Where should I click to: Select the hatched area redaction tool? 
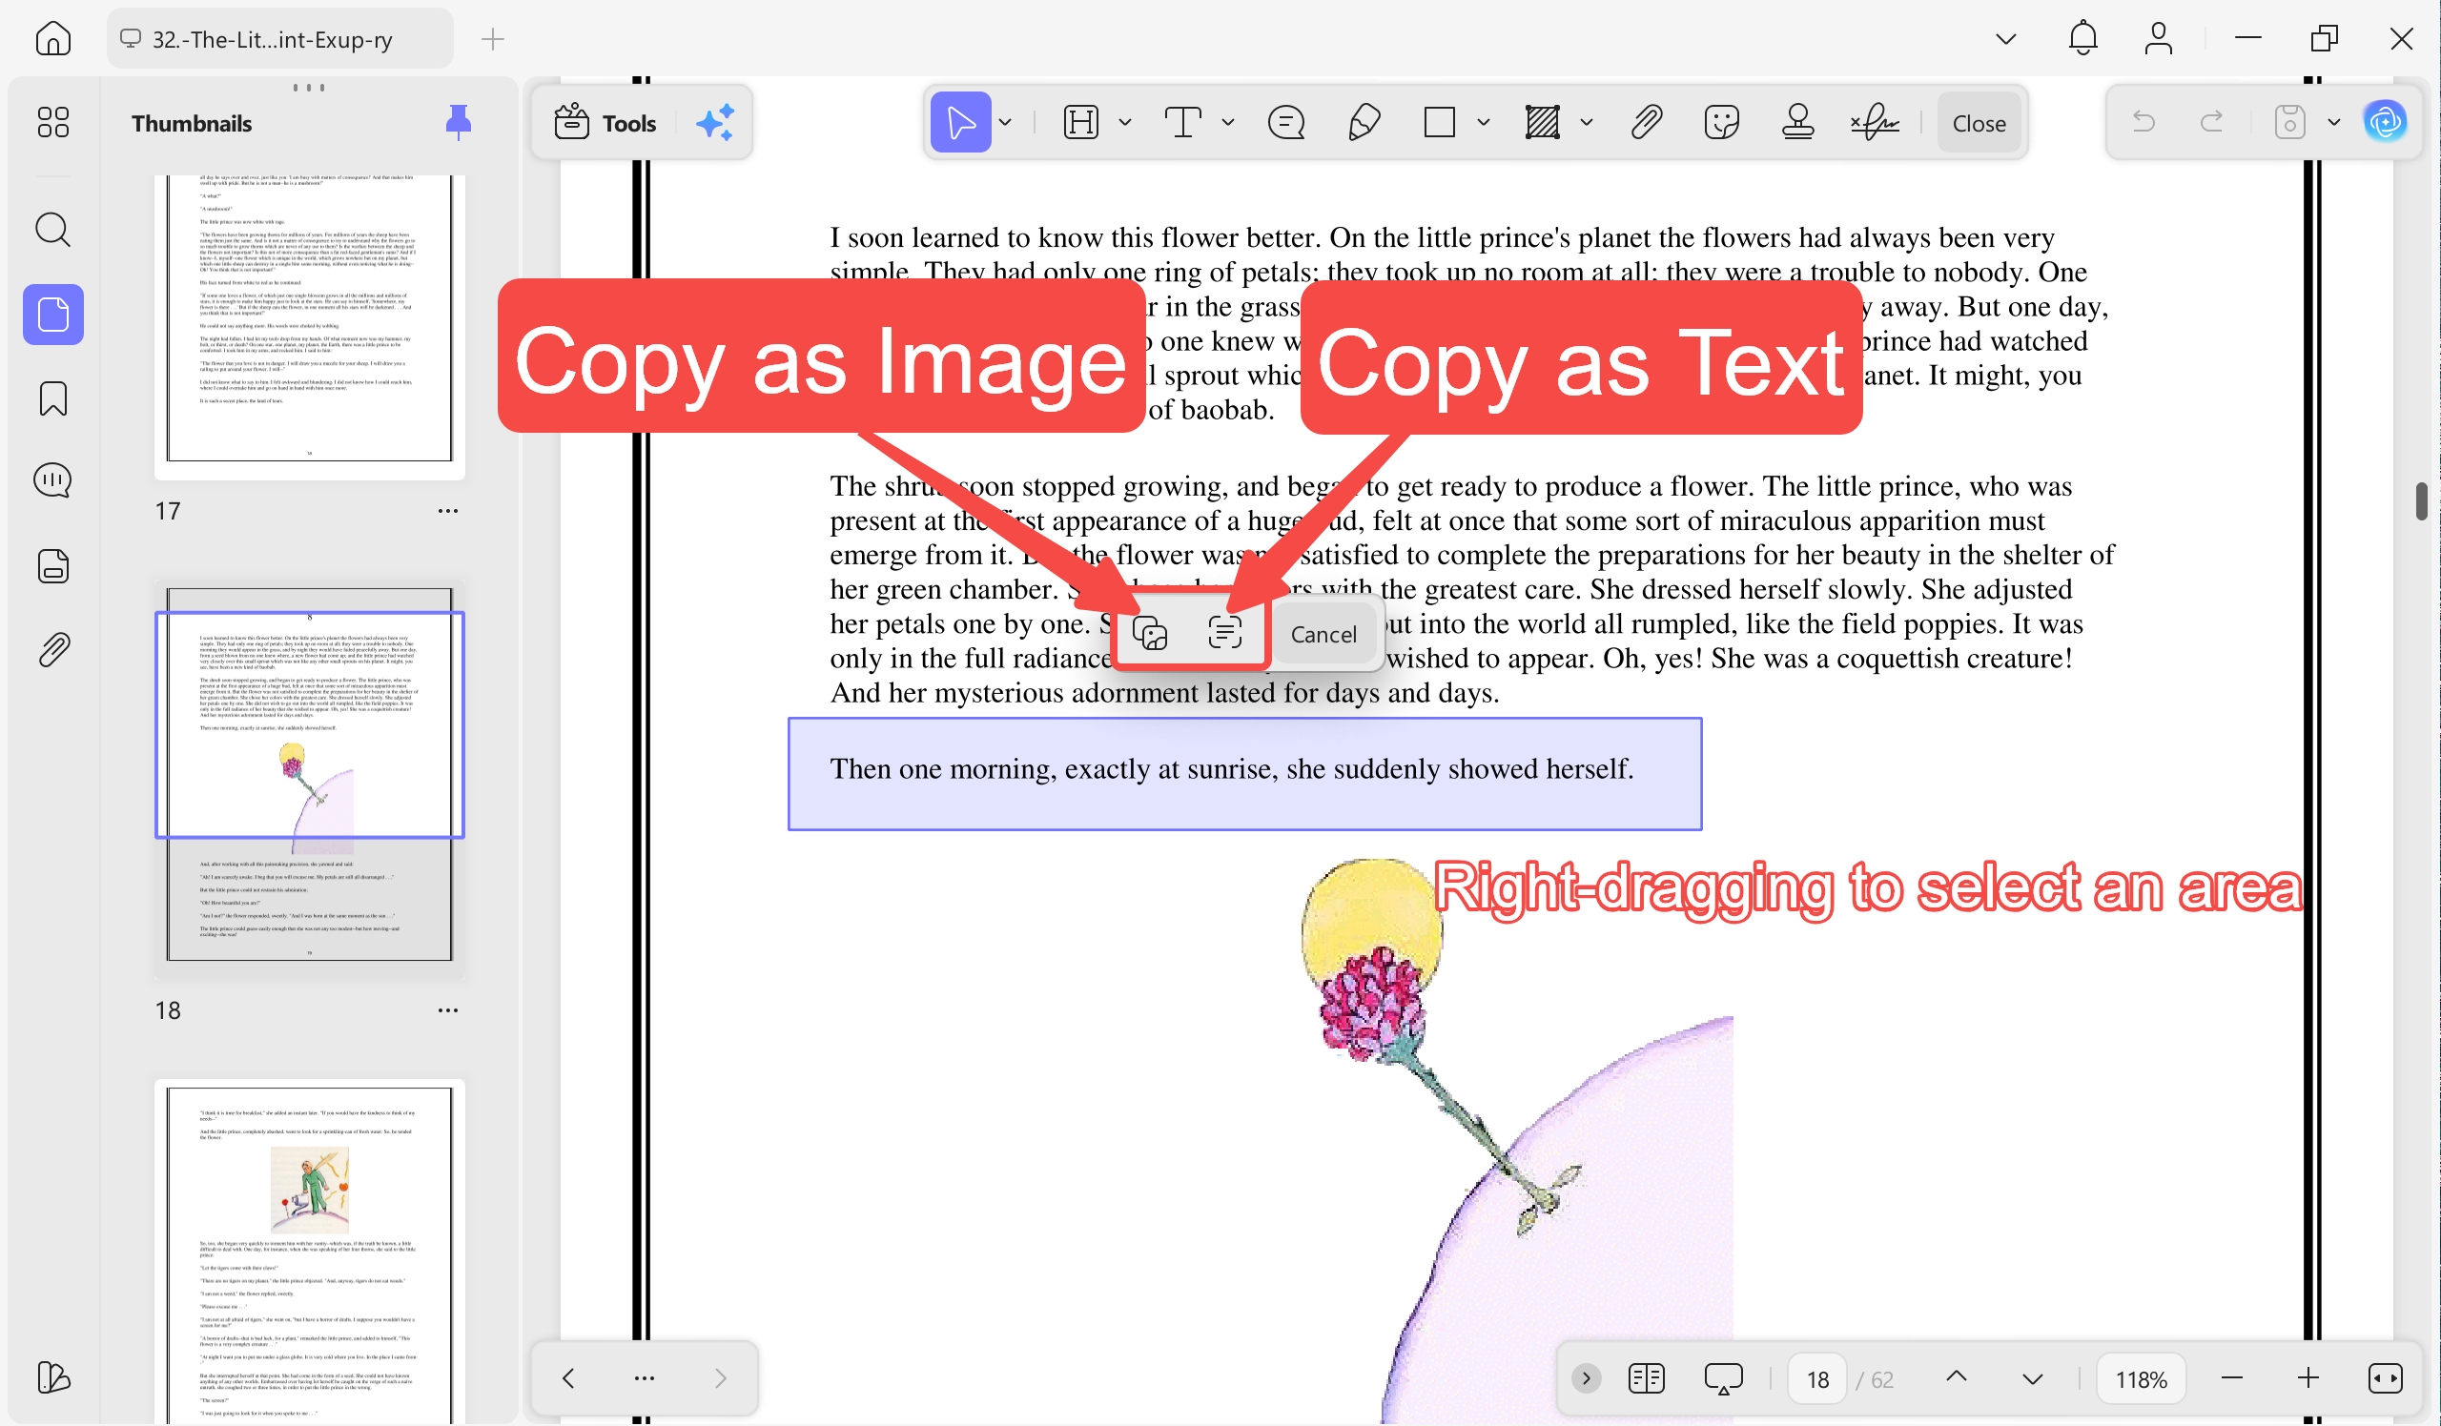1542,123
